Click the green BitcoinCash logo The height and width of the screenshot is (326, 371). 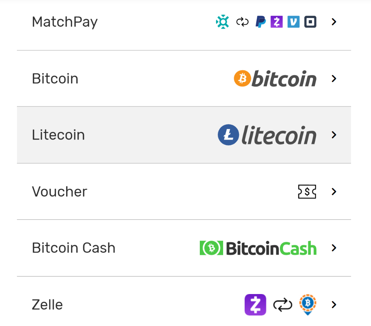click(258, 248)
